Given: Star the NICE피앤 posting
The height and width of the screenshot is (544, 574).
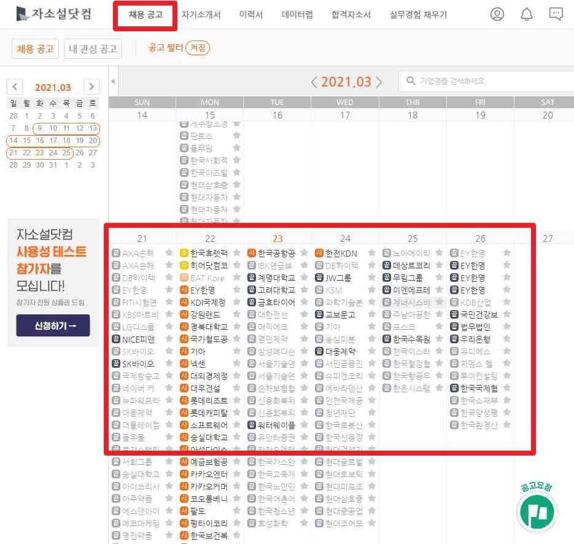Looking at the screenshot, I should (169, 339).
